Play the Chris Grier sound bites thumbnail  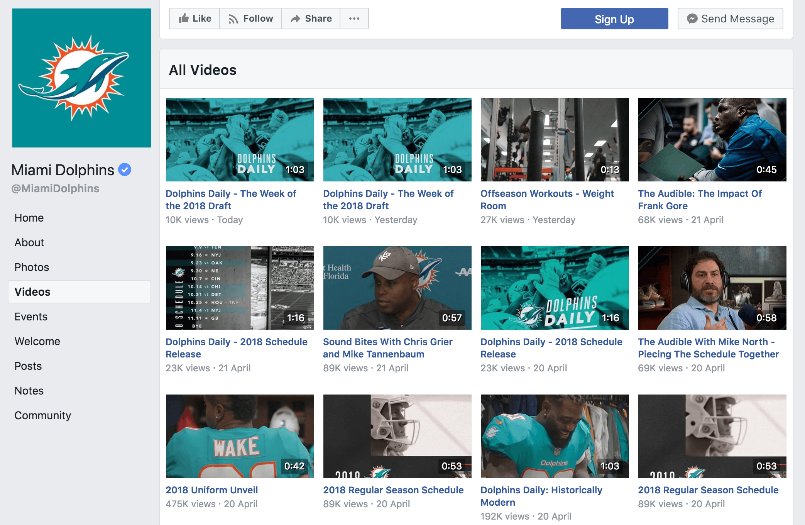[397, 288]
